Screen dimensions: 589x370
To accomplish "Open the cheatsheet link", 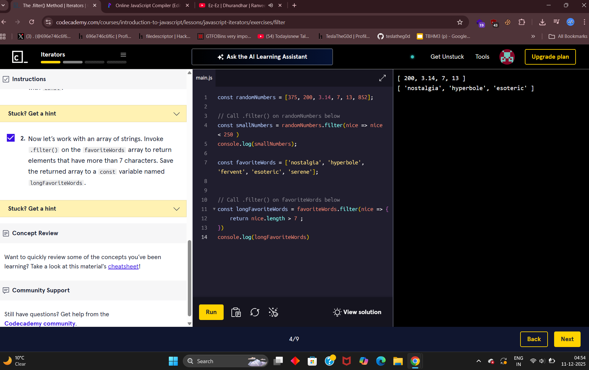I will tap(123, 267).
